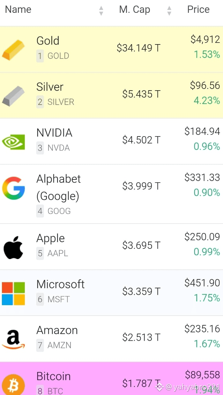Select the Microsoft four-square logo

13,293
